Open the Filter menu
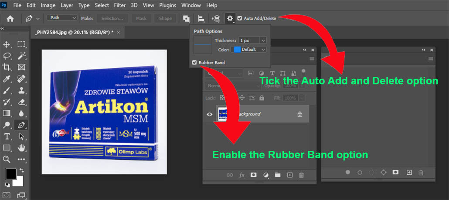The image size is (449, 200). coord(120,5)
